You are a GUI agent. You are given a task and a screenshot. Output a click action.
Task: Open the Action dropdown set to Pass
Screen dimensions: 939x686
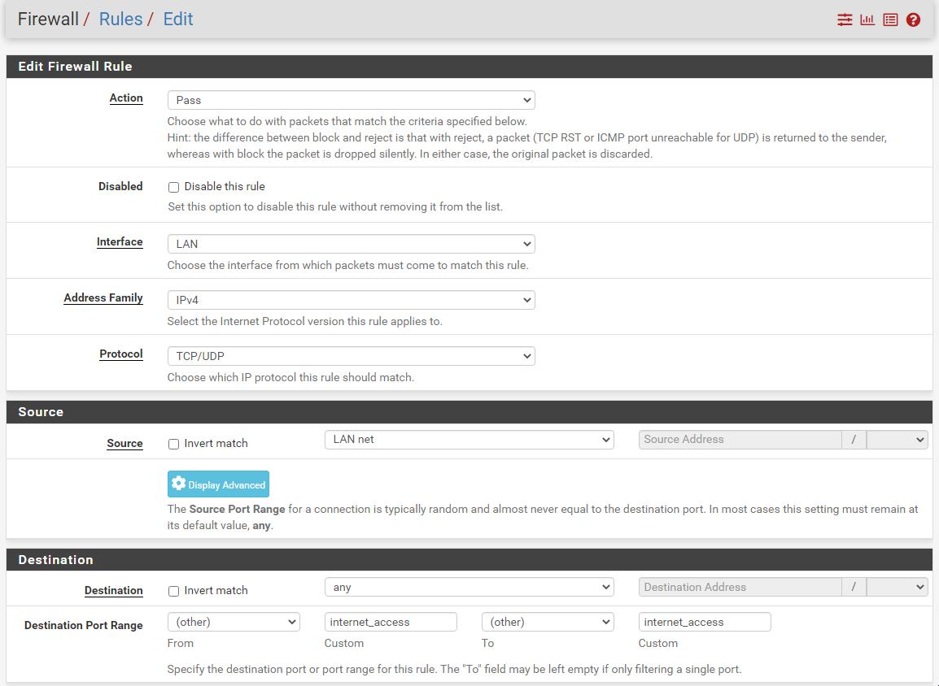pos(351,100)
